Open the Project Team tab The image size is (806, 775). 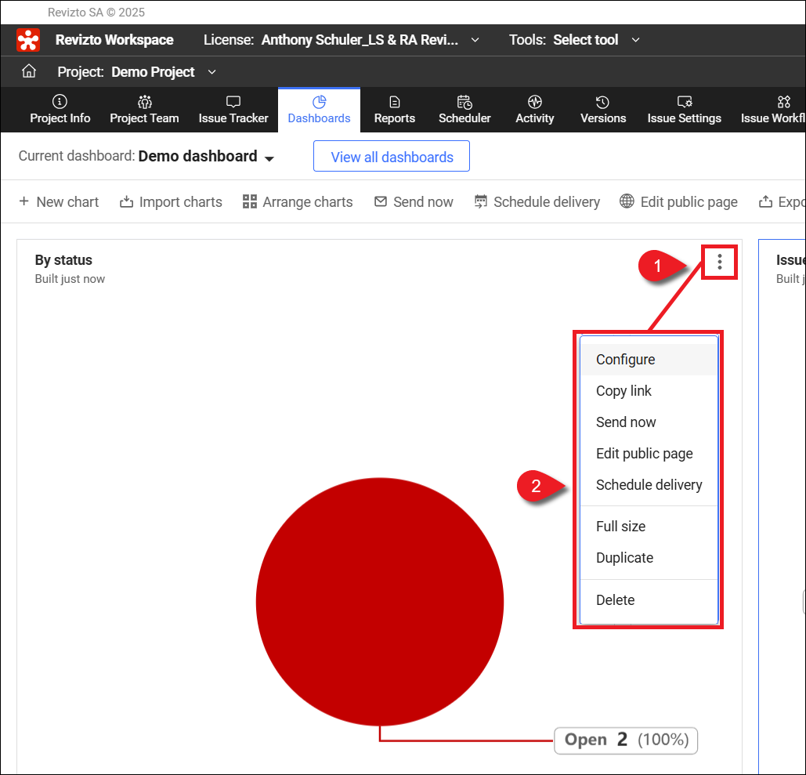(x=144, y=110)
